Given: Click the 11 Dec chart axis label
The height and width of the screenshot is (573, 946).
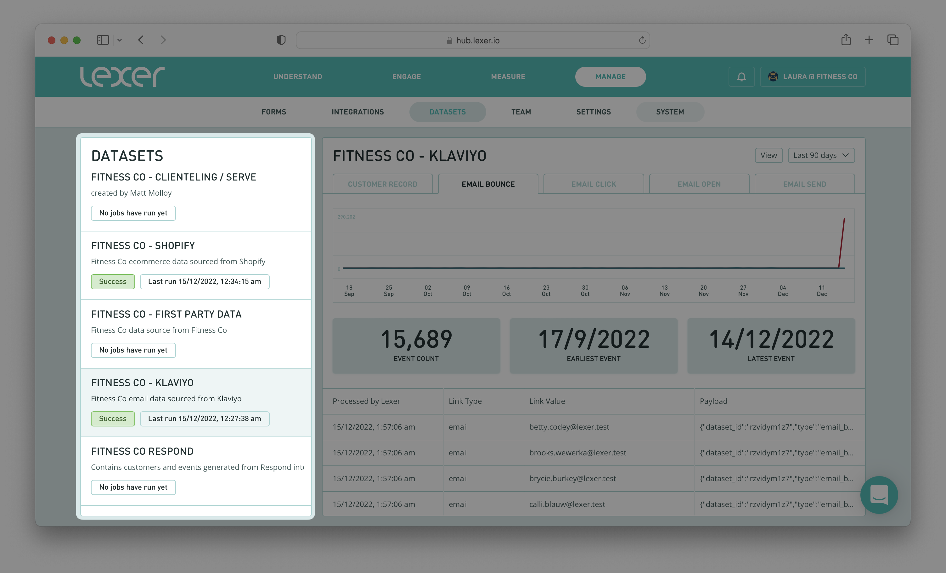Looking at the screenshot, I should (822, 291).
